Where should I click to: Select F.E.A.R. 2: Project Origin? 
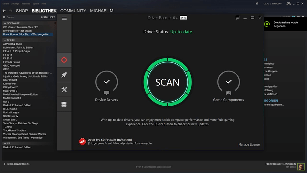point(16,51)
